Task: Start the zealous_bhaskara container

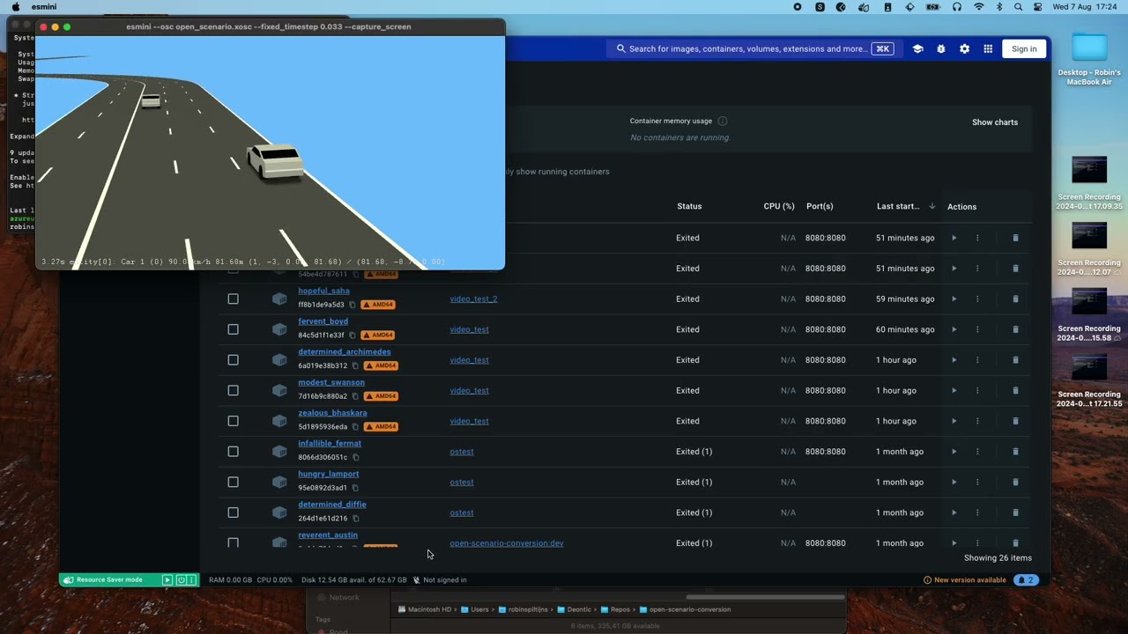Action: [954, 421]
